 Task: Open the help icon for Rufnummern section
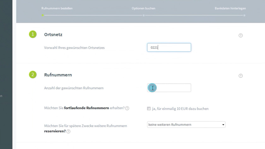[x=241, y=76]
